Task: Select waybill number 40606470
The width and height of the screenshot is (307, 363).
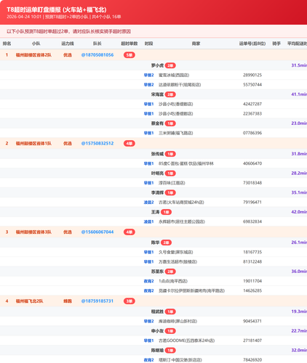Action: pos(252,163)
